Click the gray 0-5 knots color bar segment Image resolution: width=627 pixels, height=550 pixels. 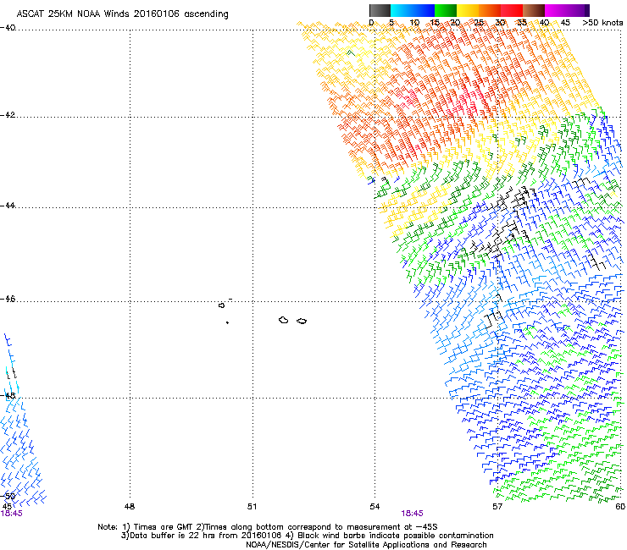click(380, 10)
